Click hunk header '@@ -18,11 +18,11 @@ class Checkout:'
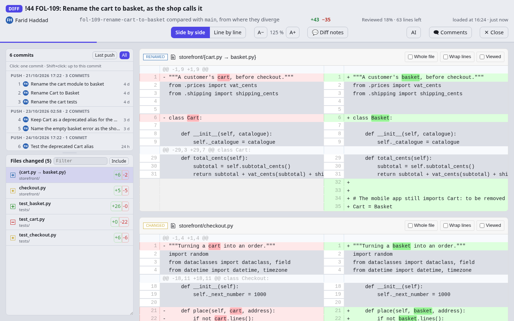 point(216,279)
